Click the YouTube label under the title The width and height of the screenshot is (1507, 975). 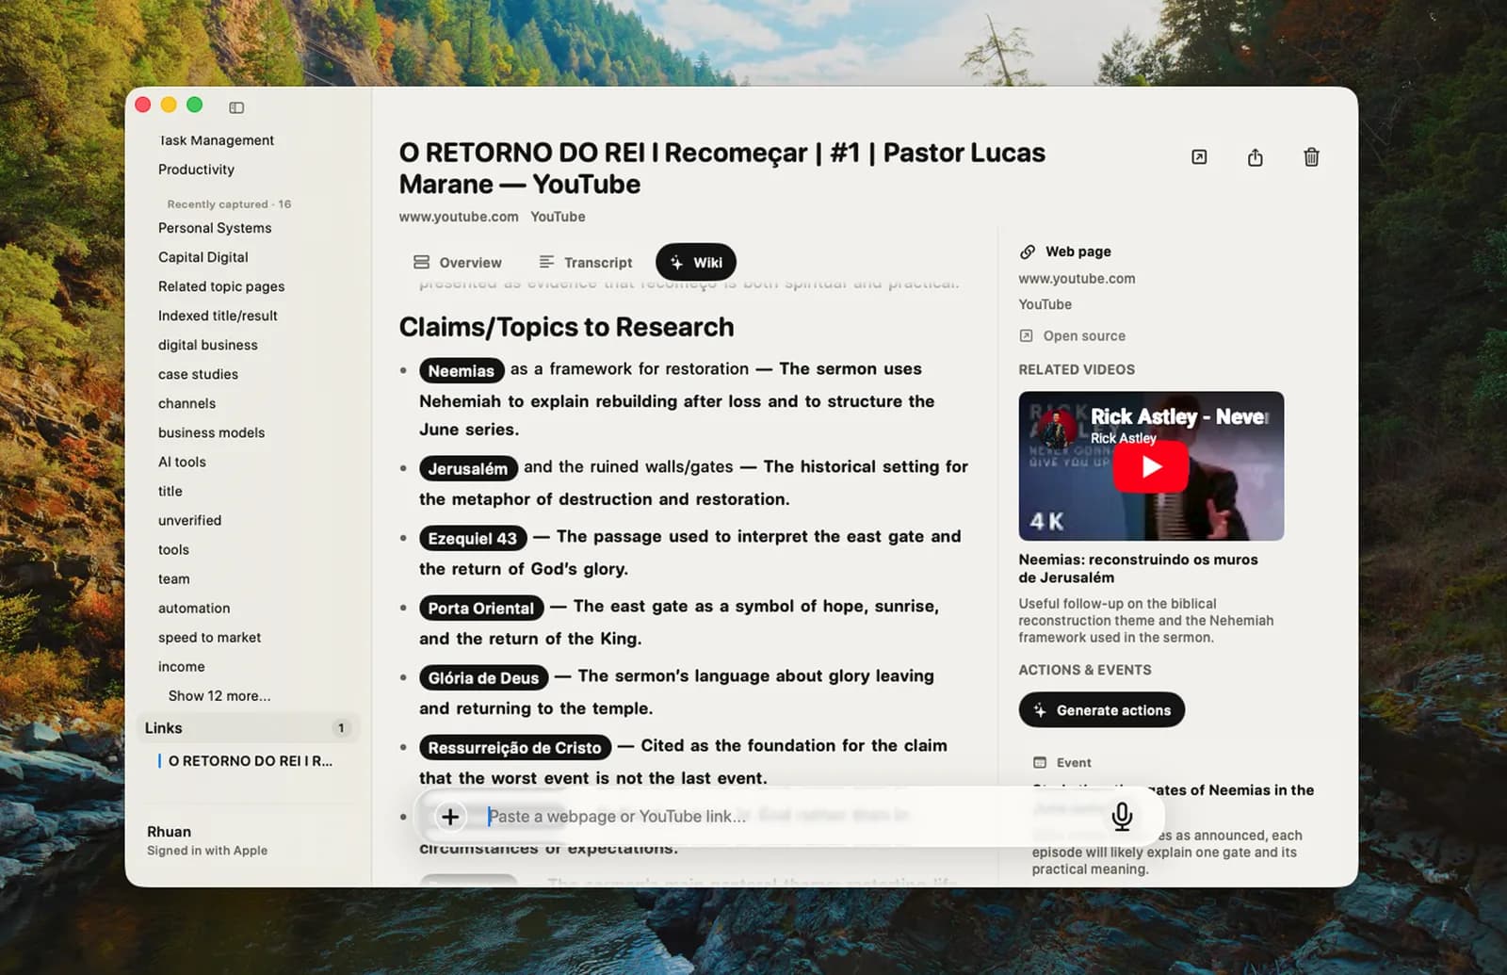558,217
